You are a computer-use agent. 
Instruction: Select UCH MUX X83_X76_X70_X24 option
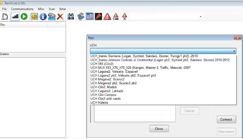pos(163,68)
